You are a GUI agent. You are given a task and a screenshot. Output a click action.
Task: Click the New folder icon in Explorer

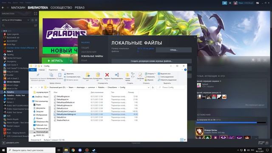127,75
